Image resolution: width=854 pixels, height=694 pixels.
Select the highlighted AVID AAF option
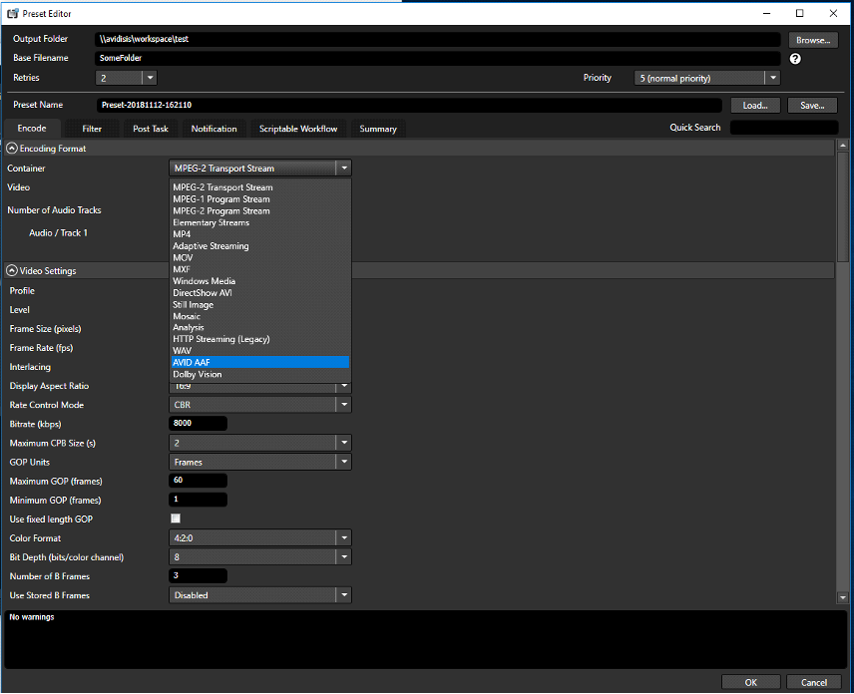point(260,362)
